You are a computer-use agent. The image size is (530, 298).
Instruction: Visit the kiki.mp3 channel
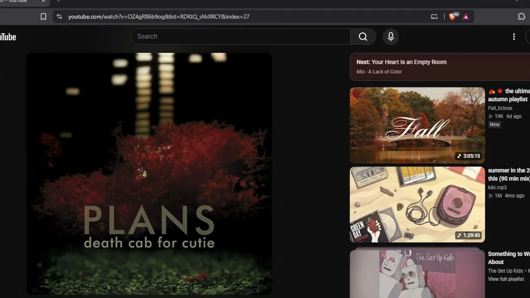497,187
